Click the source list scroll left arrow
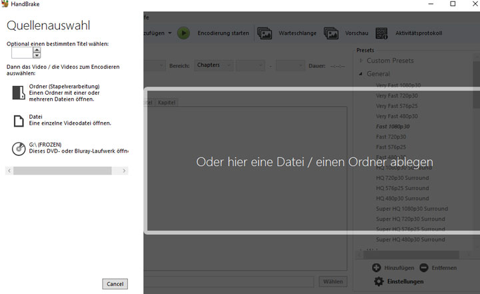Viewport: 480px width, 294px height. 9,171
